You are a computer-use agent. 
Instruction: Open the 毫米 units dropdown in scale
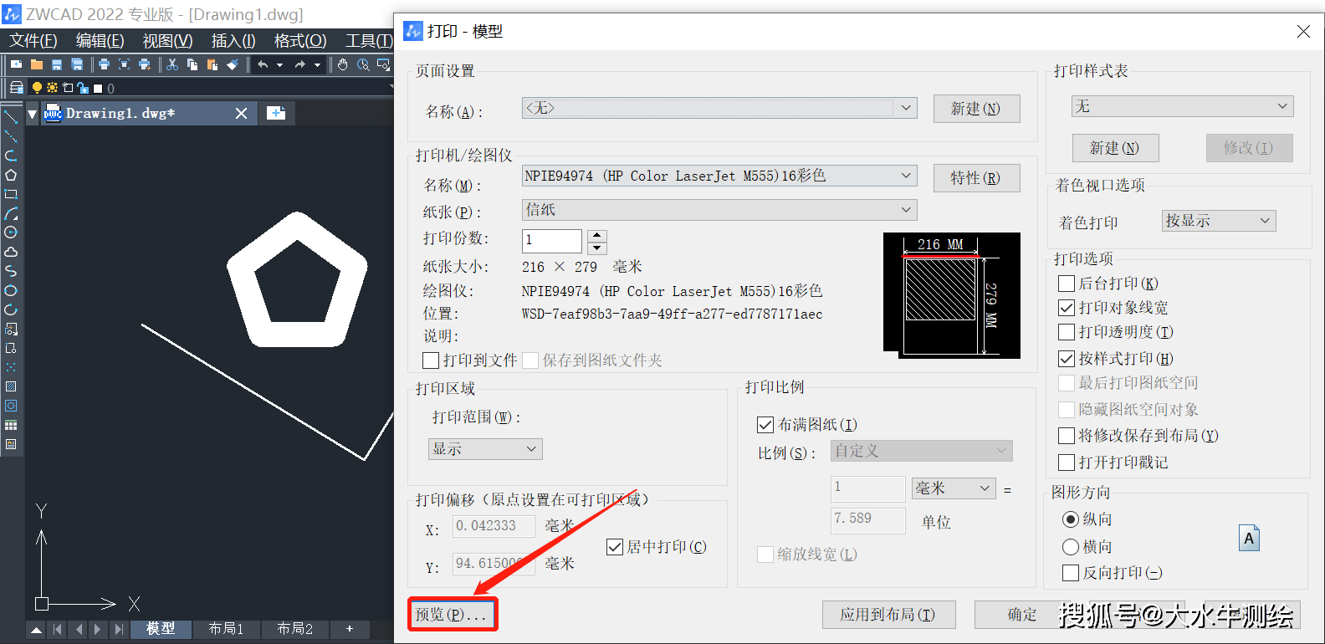point(954,488)
